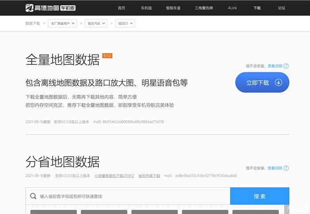Click help question icon beside 全量地图数据
Image resolution: width=310 pixels, height=214 pixels.
point(286,66)
